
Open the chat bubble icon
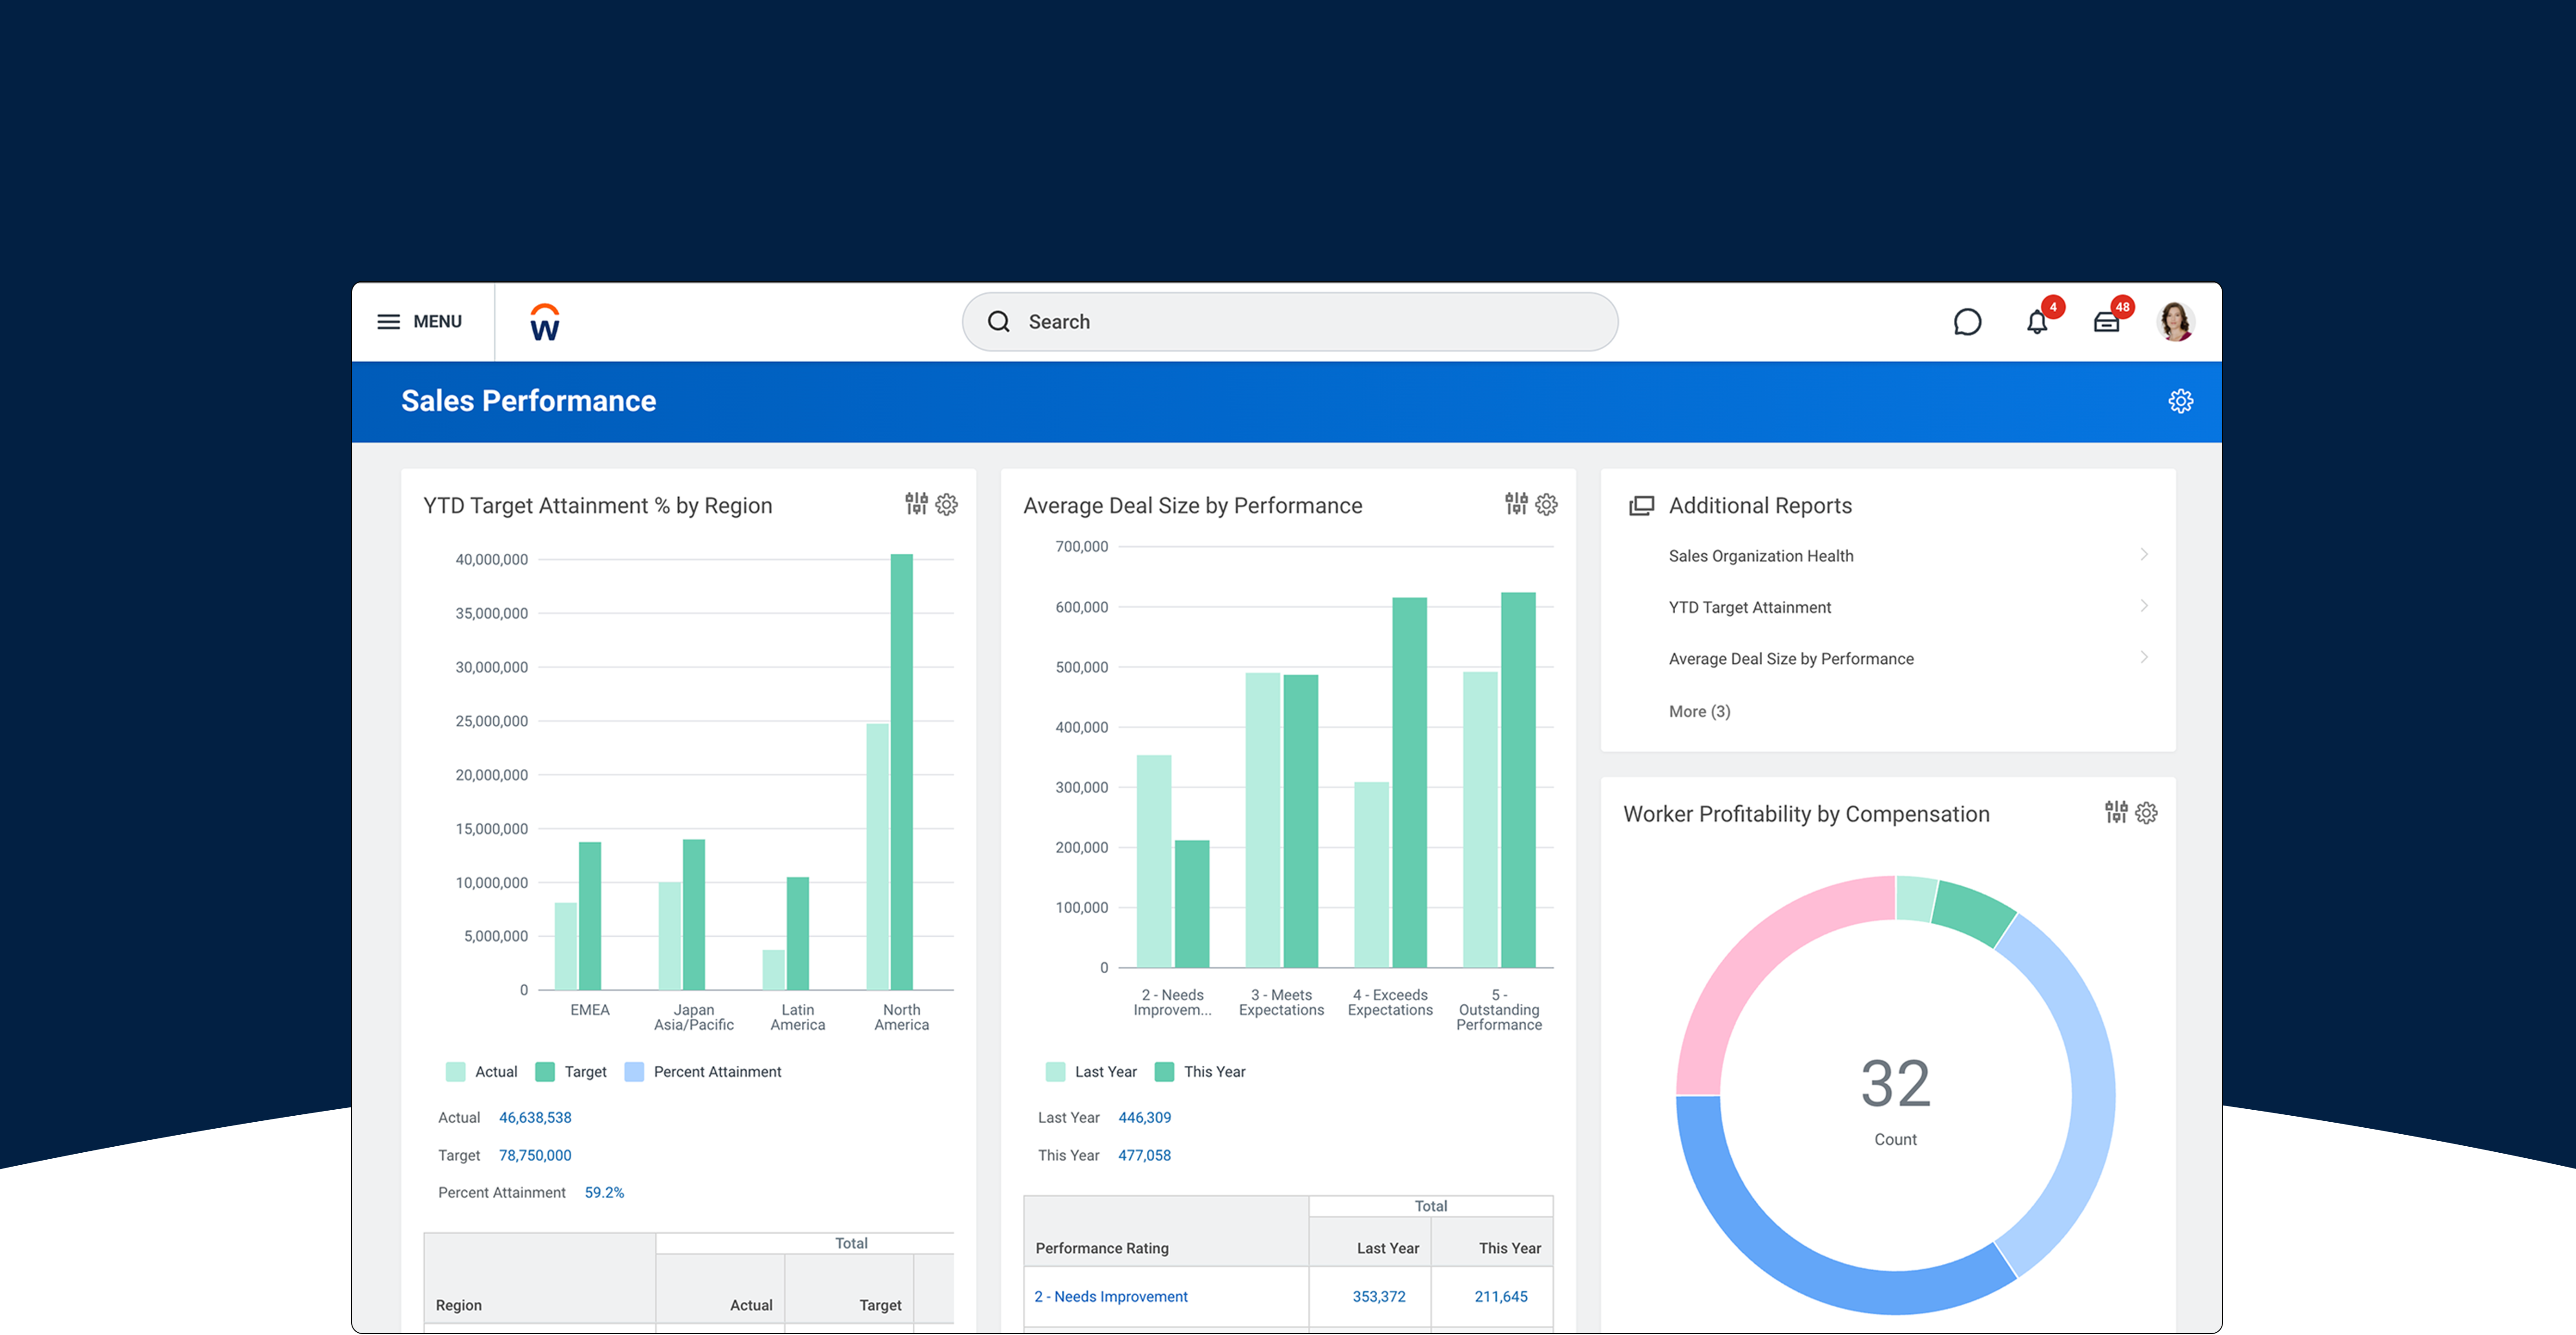tap(1967, 322)
